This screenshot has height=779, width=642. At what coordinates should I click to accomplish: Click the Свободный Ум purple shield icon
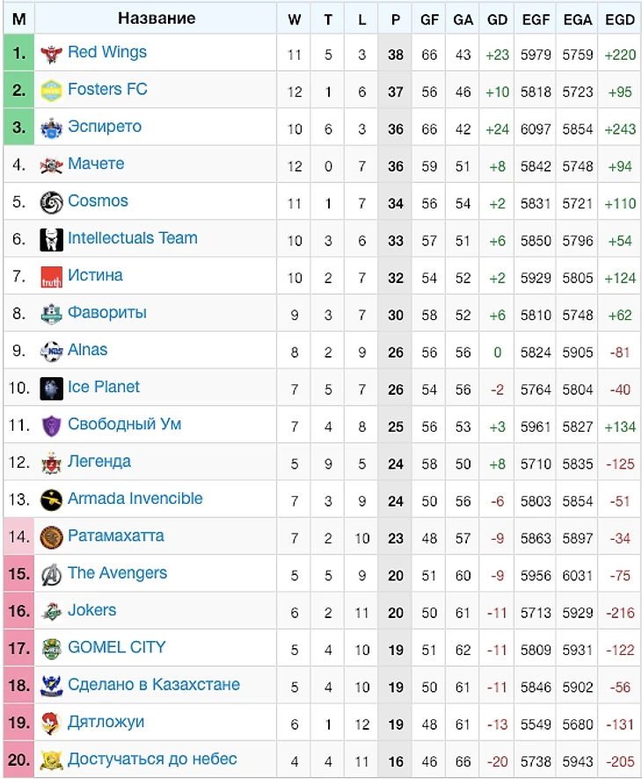[x=51, y=426]
